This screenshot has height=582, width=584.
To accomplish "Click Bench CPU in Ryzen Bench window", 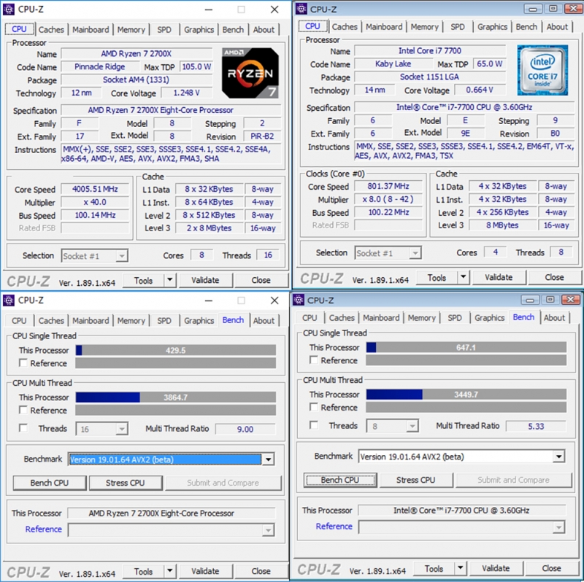I will [x=50, y=483].
